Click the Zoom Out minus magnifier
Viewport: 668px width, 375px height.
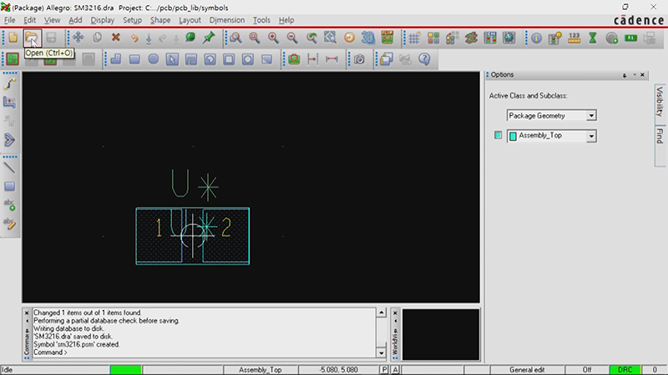click(x=291, y=37)
